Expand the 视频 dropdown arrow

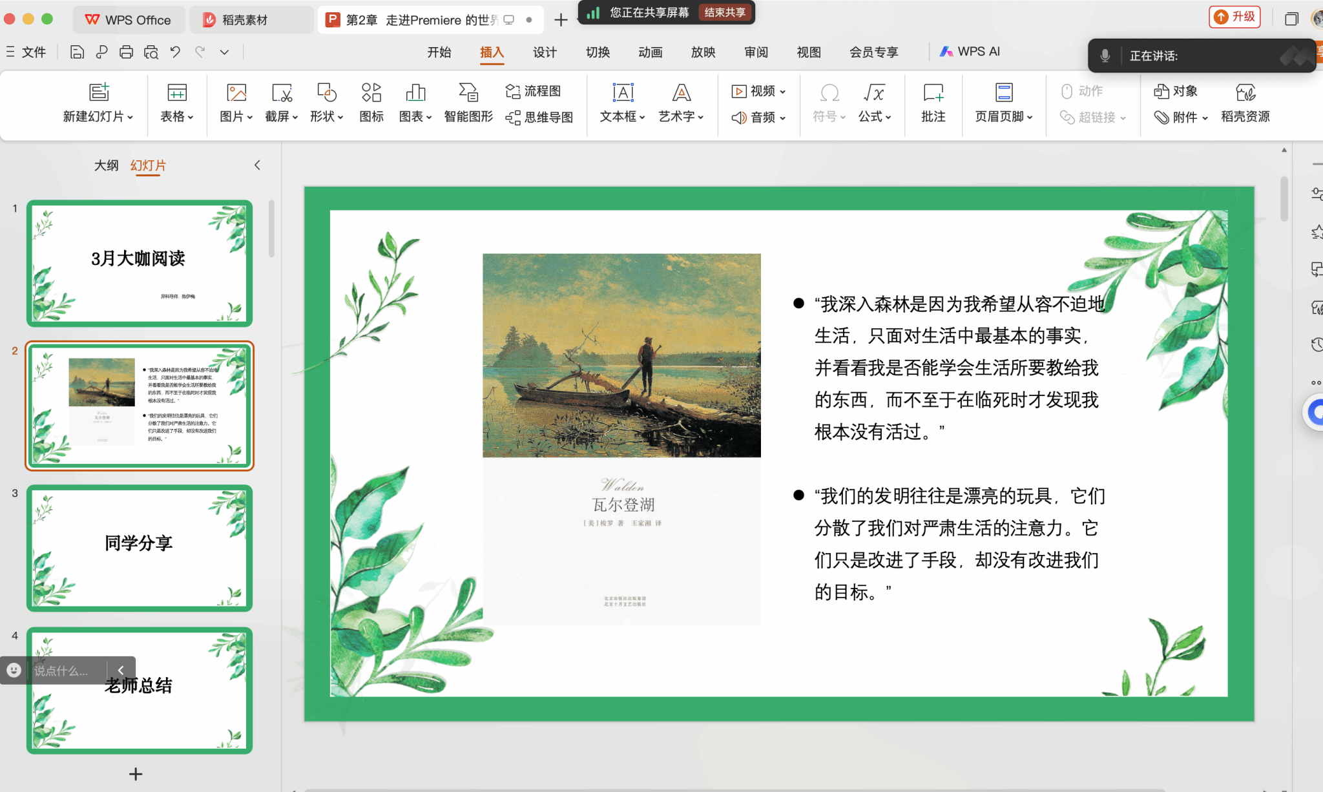click(x=783, y=92)
